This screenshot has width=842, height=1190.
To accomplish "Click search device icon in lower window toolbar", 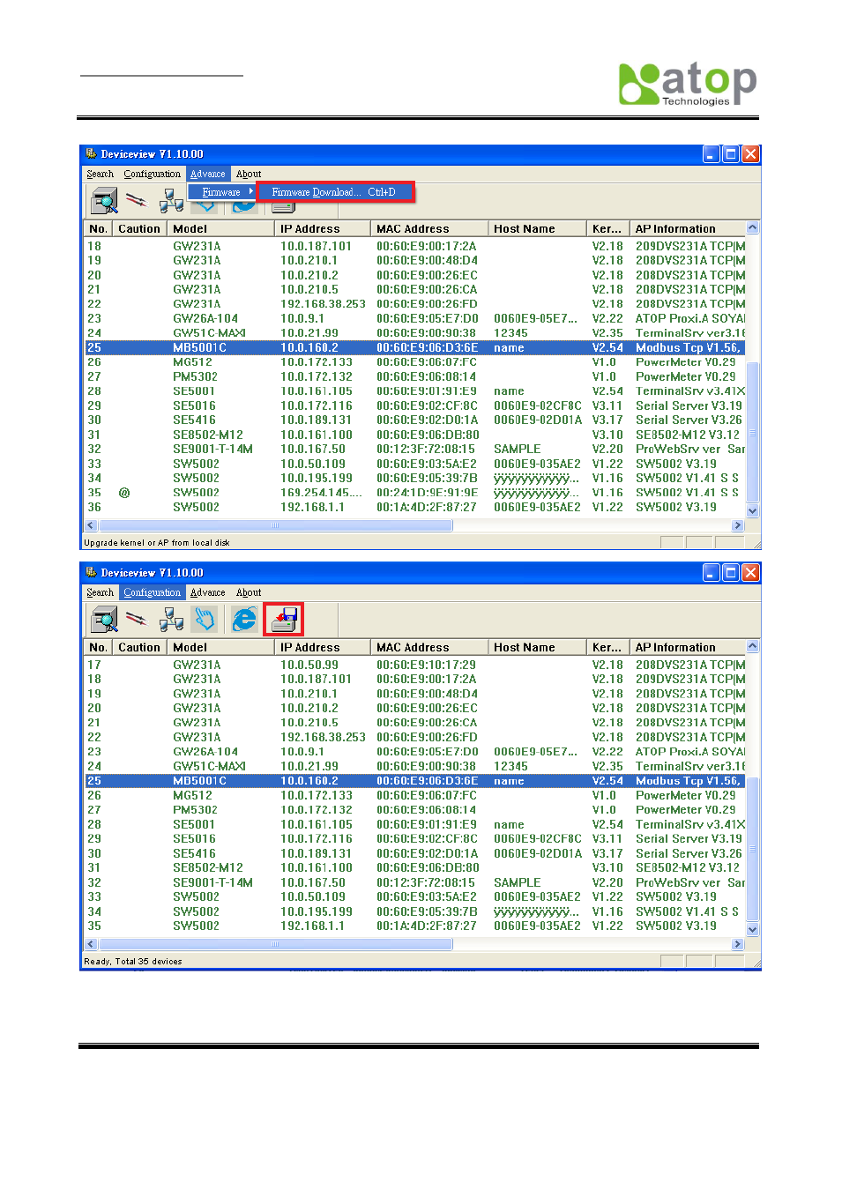I will [104, 620].
